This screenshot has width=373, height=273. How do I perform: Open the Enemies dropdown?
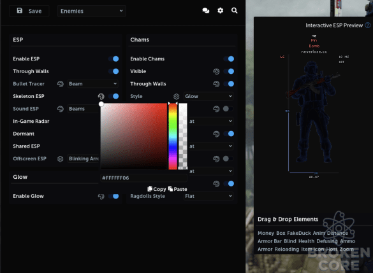(92, 11)
